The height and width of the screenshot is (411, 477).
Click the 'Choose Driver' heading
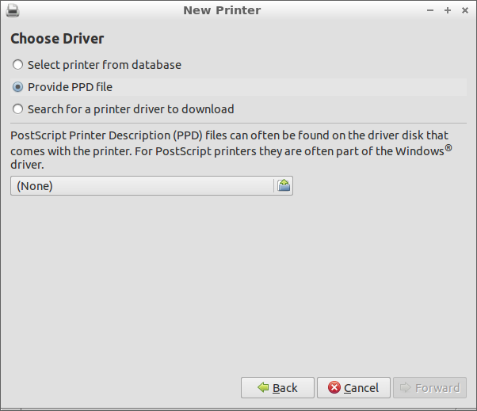(x=57, y=39)
